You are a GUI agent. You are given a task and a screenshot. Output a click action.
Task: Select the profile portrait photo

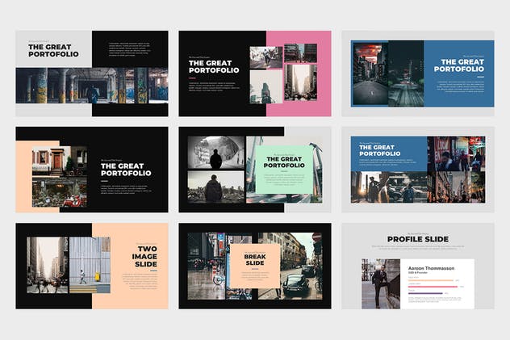(x=380, y=283)
